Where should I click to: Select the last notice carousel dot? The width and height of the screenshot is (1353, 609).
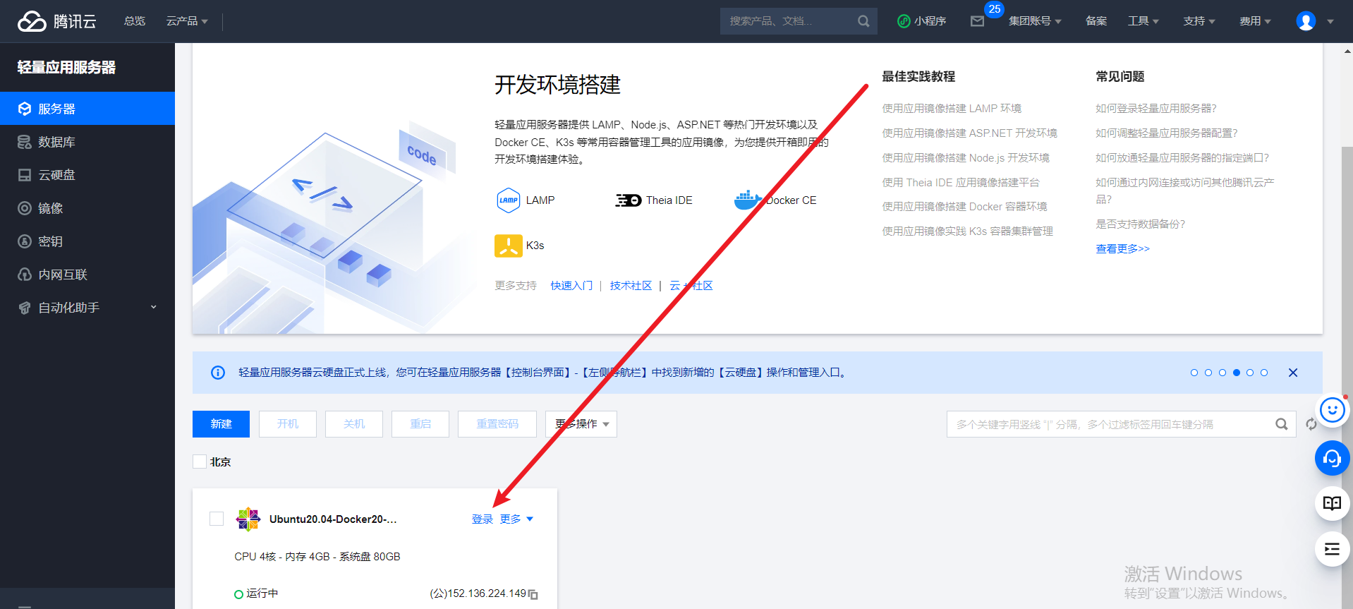(1264, 373)
